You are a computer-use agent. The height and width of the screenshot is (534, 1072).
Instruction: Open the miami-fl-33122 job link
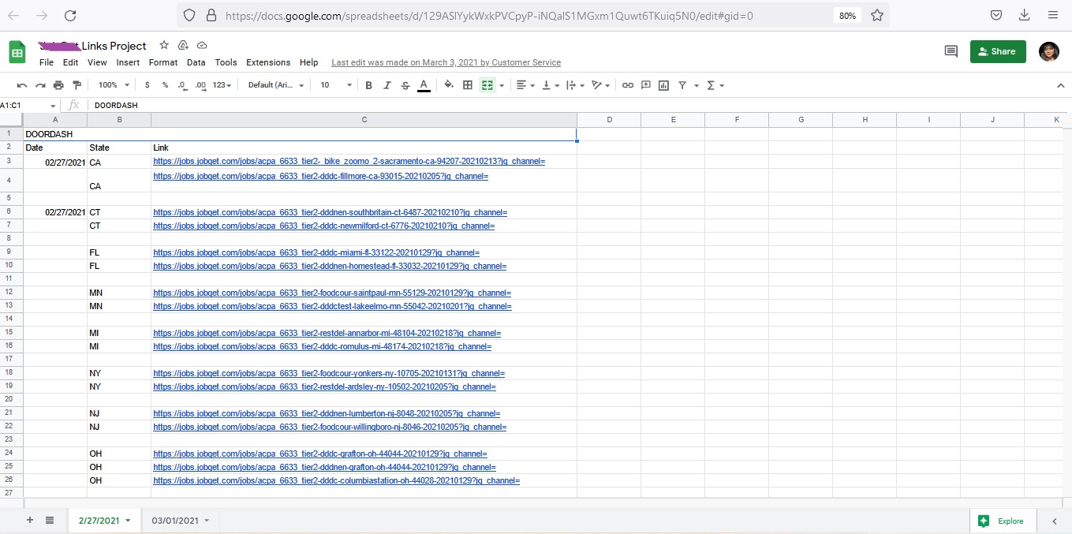pos(316,253)
